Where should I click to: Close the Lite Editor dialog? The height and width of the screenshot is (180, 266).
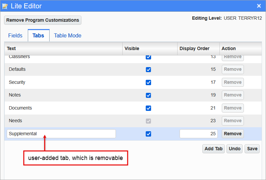259,6
